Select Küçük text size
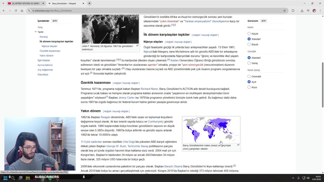The image size is (324, 182). coord(249,34)
